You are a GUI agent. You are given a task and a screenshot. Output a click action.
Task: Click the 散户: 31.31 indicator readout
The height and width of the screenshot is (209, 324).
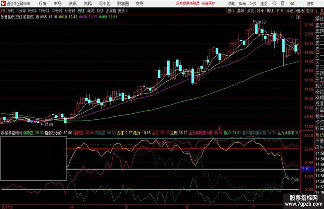(x=232, y=133)
